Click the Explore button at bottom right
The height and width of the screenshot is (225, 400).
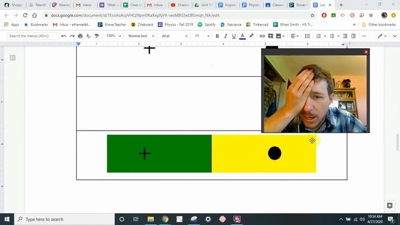point(389,206)
